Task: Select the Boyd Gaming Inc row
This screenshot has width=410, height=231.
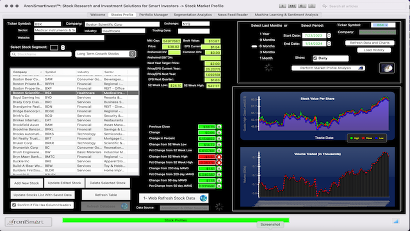Action: click(x=74, y=98)
